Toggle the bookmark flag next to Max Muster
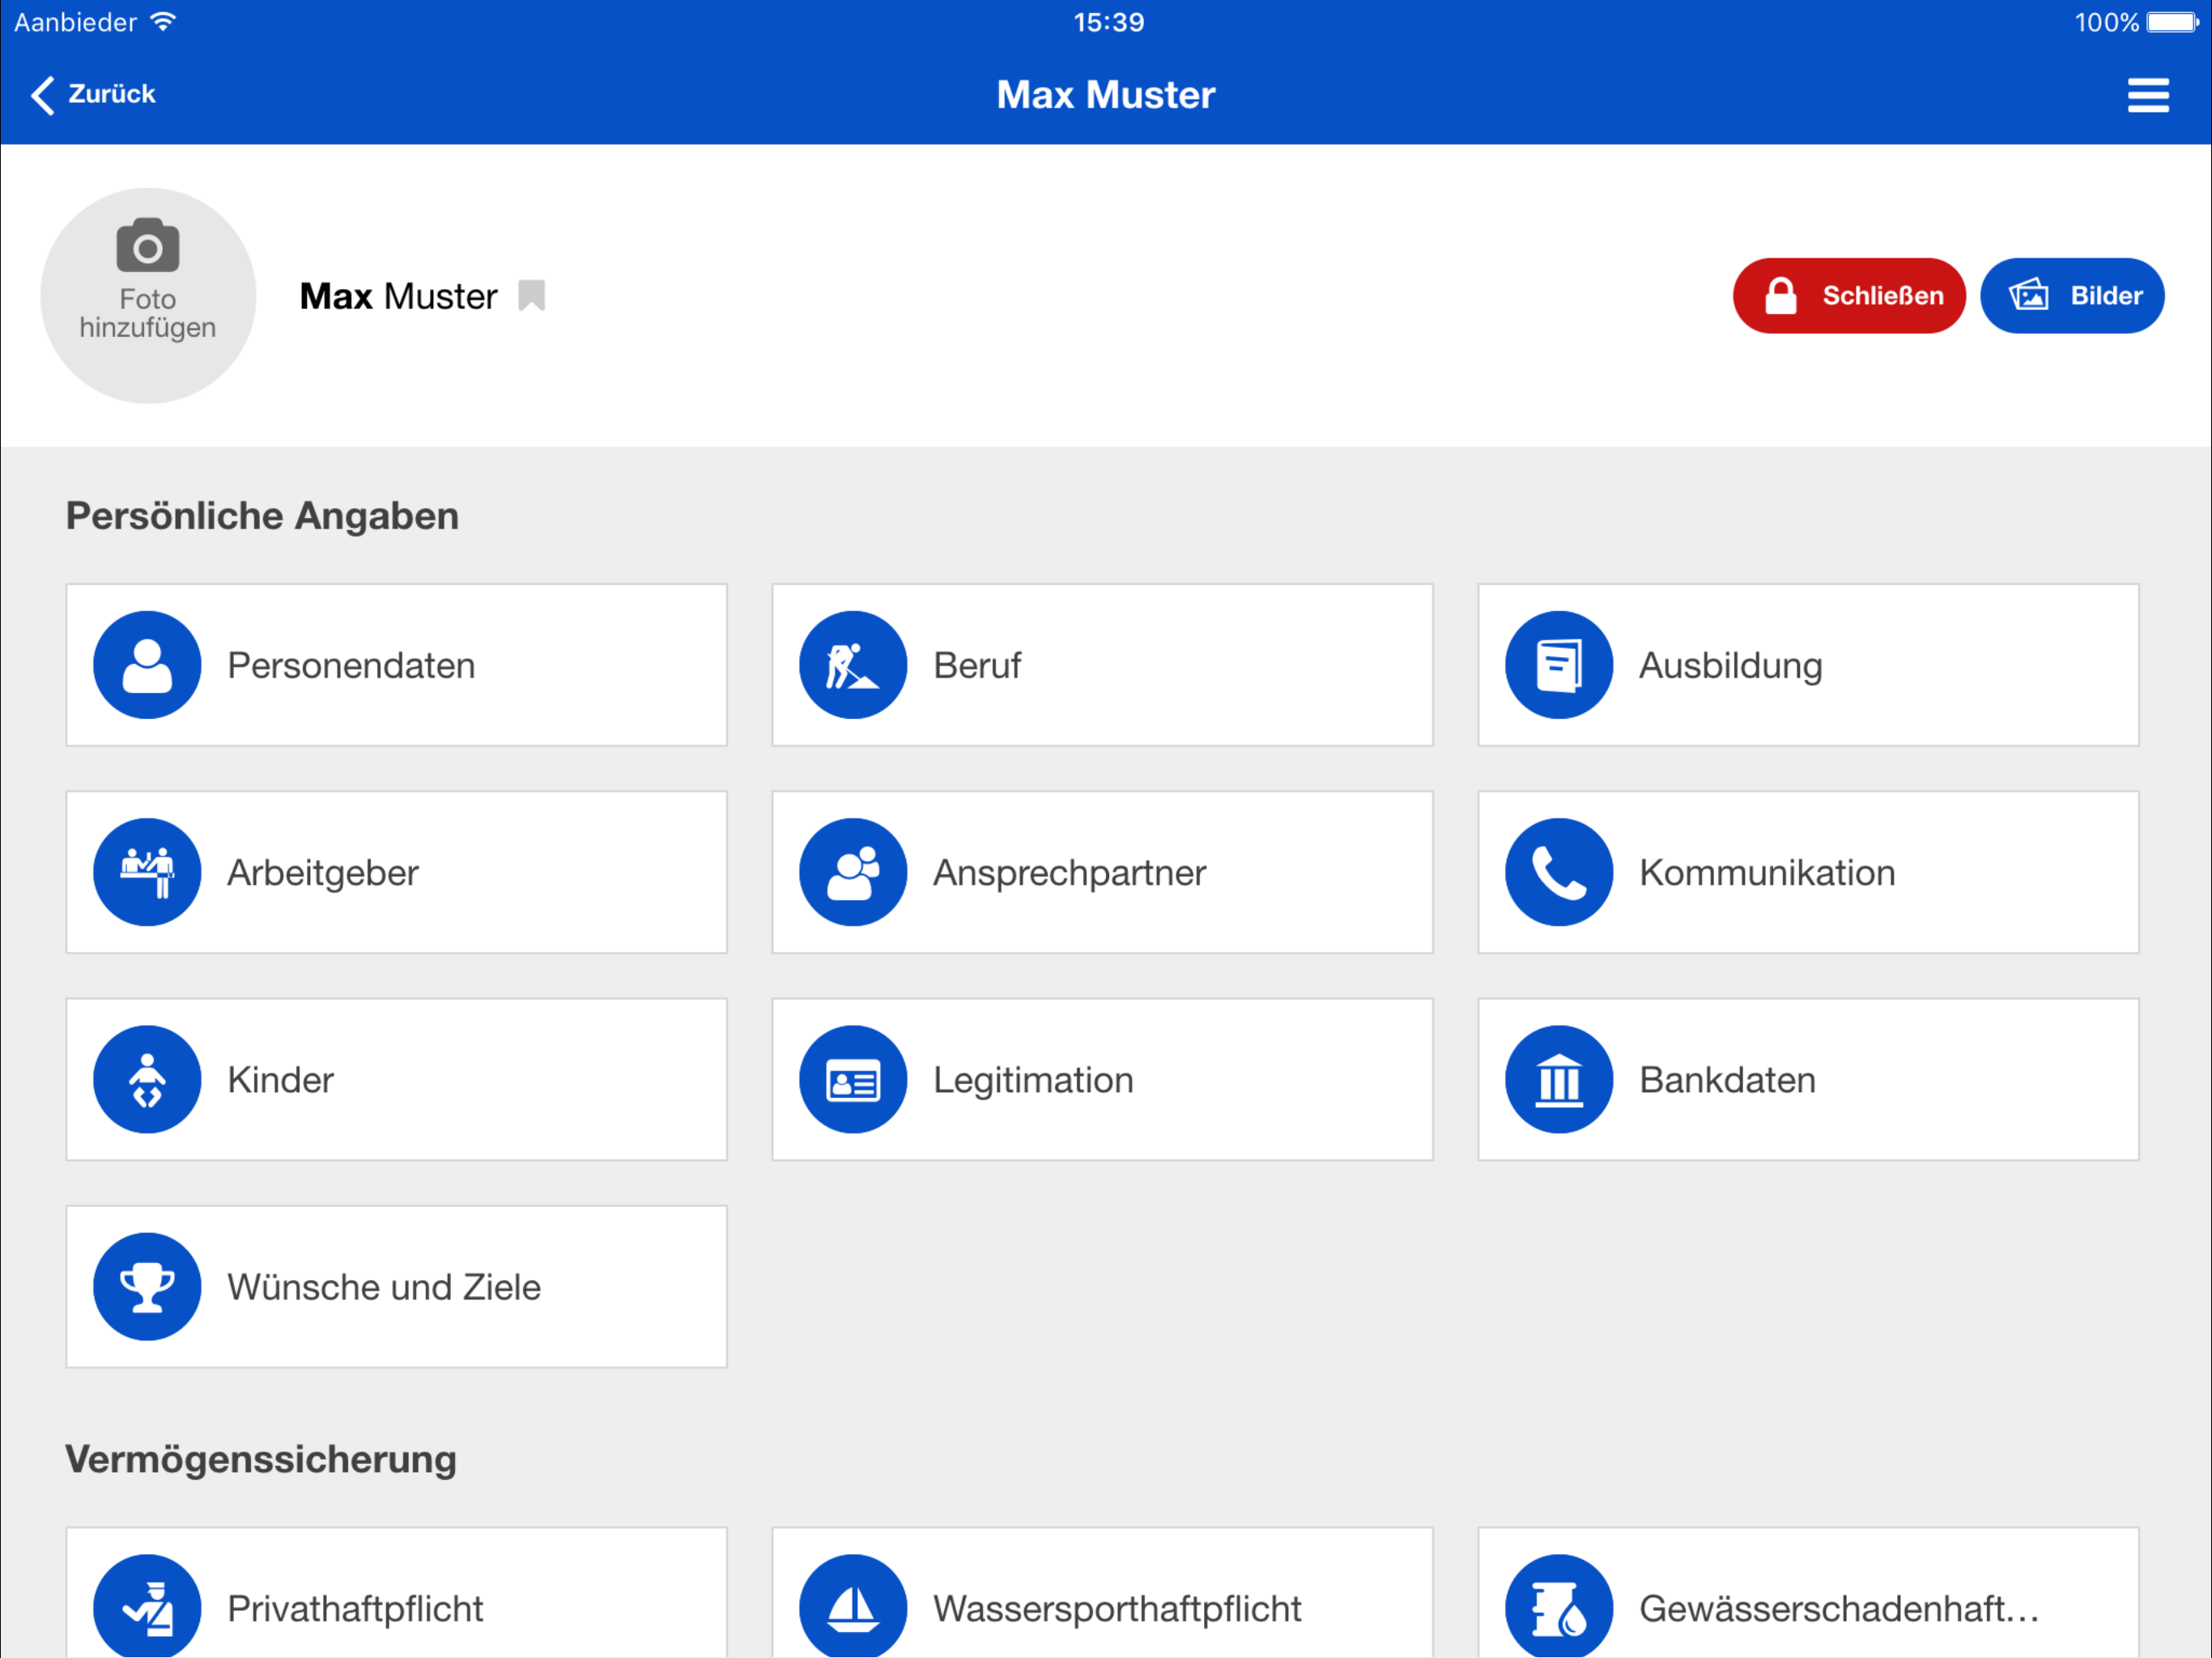This screenshot has width=2212, height=1658. click(531, 296)
